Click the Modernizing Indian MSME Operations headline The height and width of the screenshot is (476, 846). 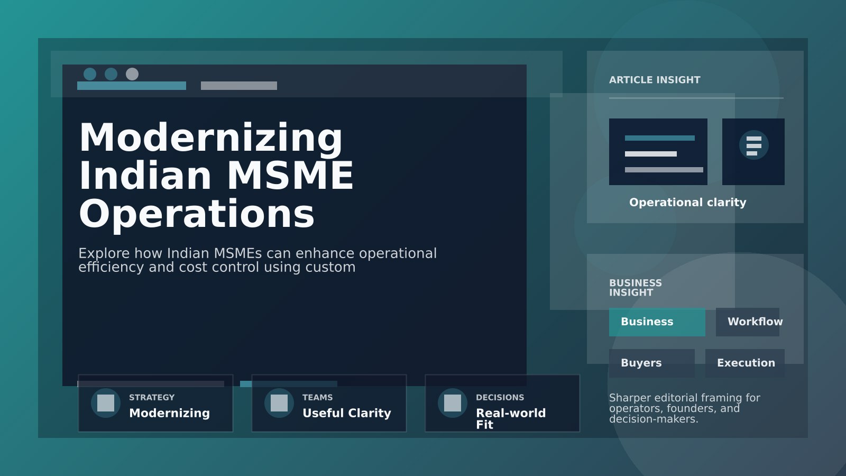point(216,176)
